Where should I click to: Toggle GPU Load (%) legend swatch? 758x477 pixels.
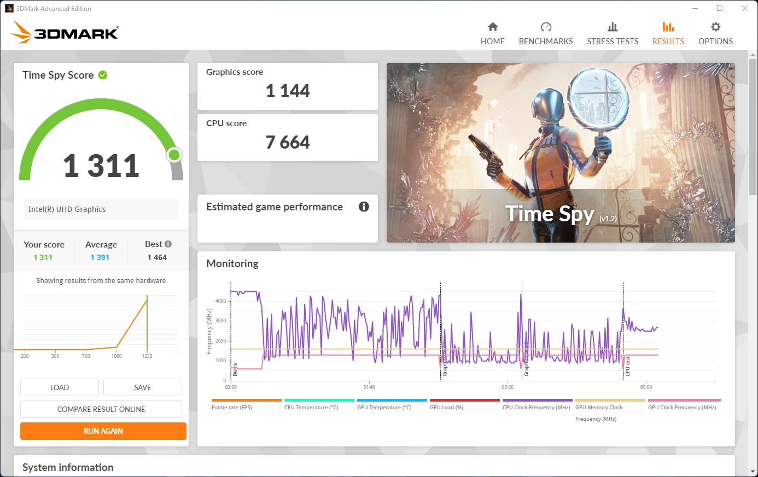tap(465, 400)
